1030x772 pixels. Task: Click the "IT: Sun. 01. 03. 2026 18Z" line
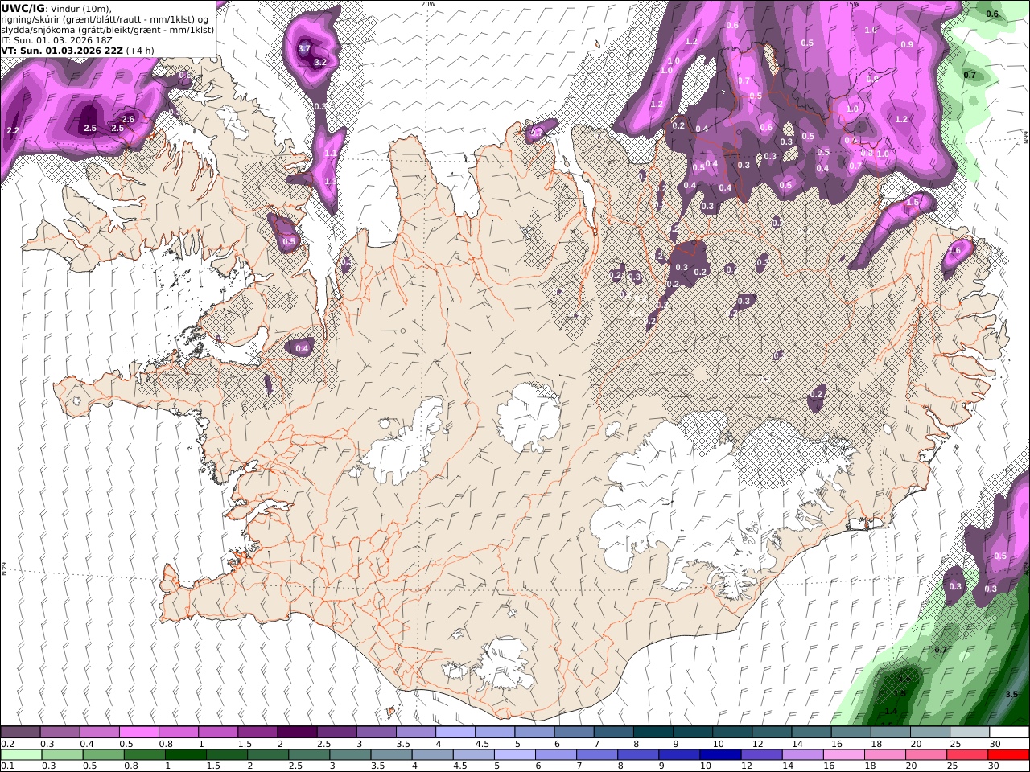click(x=56, y=40)
